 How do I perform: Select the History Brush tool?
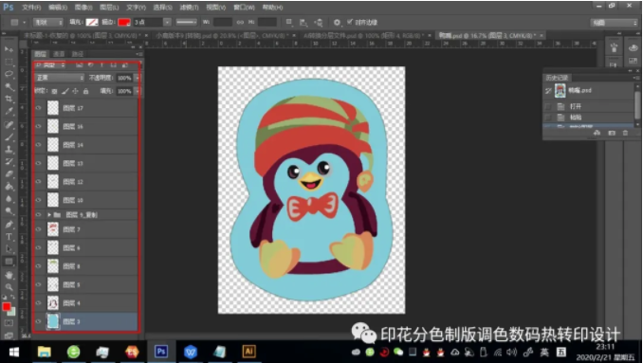click(9, 162)
